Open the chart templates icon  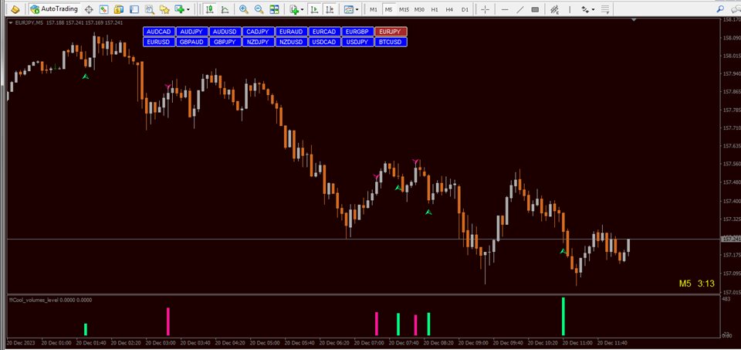point(349,9)
